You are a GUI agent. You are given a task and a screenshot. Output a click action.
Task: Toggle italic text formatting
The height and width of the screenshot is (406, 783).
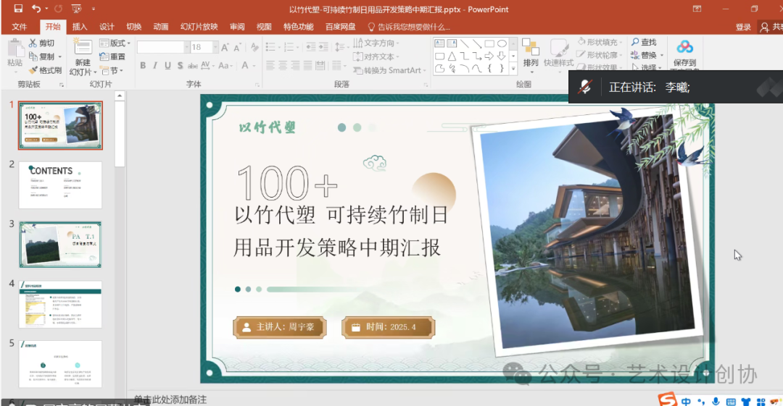click(x=155, y=66)
